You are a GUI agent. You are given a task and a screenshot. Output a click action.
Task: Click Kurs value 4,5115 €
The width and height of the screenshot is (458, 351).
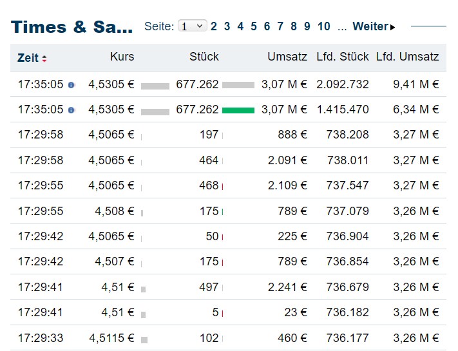(111, 338)
